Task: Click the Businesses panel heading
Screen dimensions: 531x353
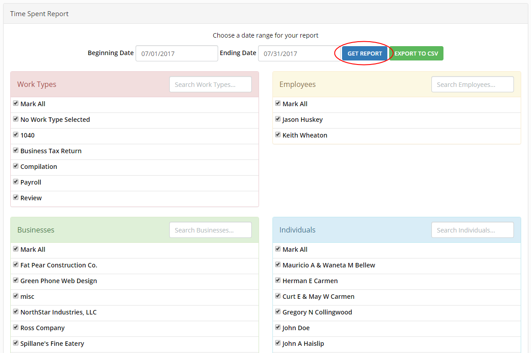Action: 35,230
